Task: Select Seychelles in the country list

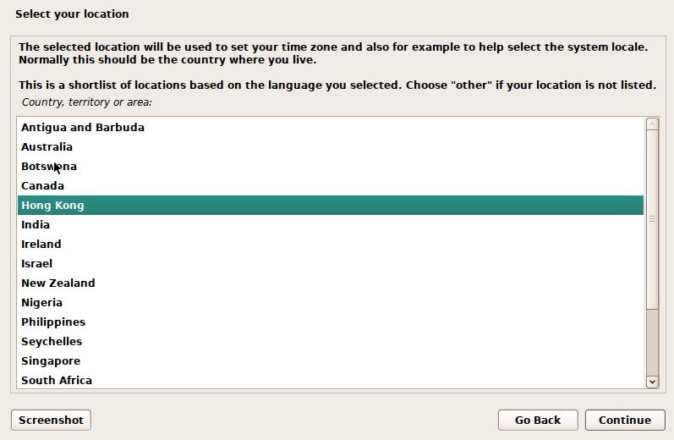Action: [x=52, y=342]
